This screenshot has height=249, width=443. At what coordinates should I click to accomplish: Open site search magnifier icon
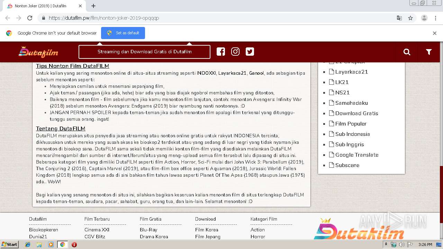(407, 52)
